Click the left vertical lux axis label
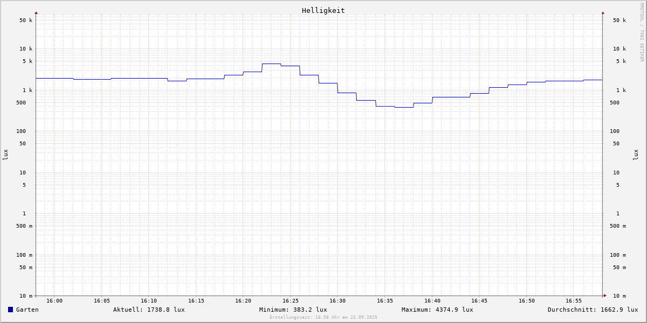647x323 pixels. [5, 155]
